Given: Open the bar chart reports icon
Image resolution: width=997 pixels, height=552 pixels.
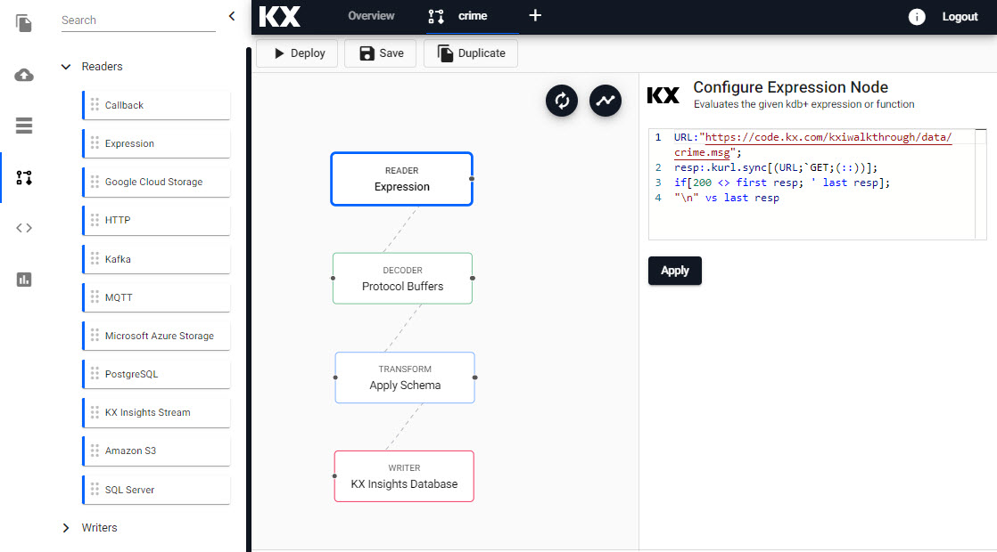Looking at the screenshot, I should (23, 280).
